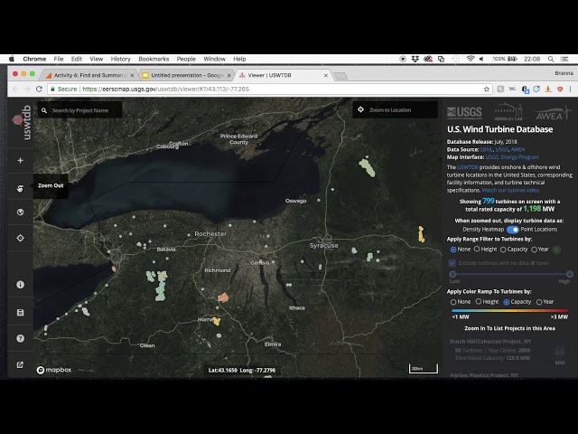
Task: Click the orange download extension icon
Action: (548, 89)
